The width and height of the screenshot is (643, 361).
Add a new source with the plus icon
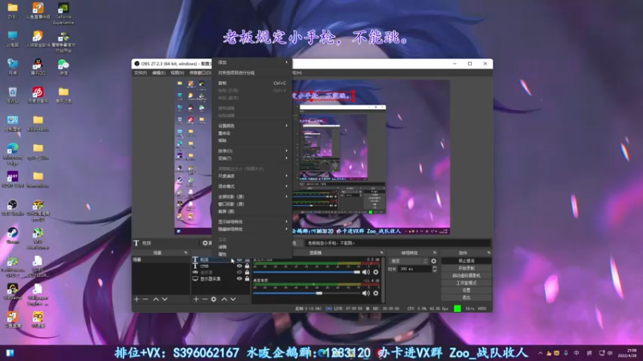[196, 299]
